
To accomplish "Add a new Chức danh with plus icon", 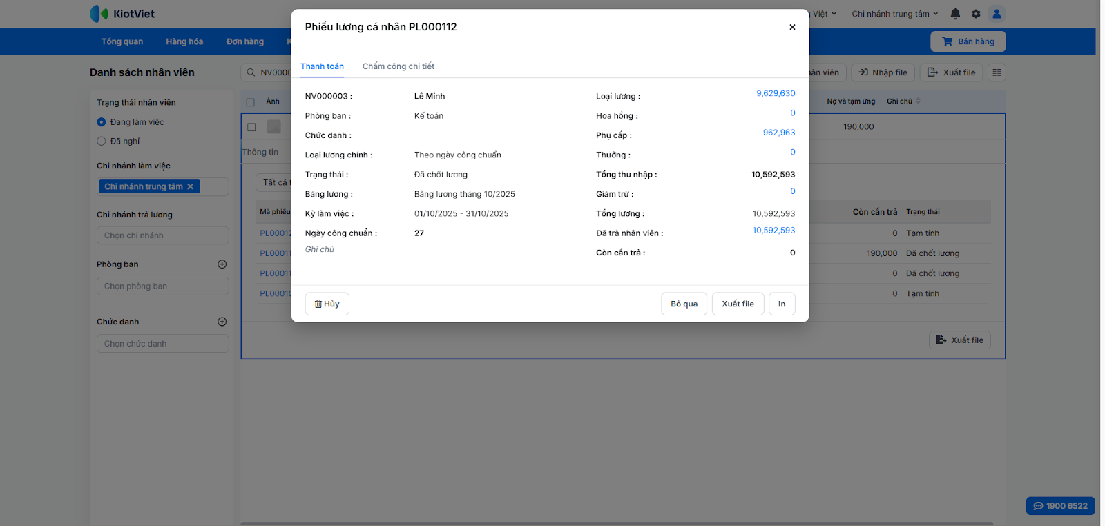I will (x=222, y=322).
